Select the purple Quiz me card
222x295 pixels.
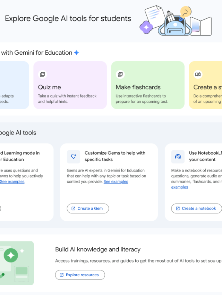pyautogui.click(x=70, y=85)
